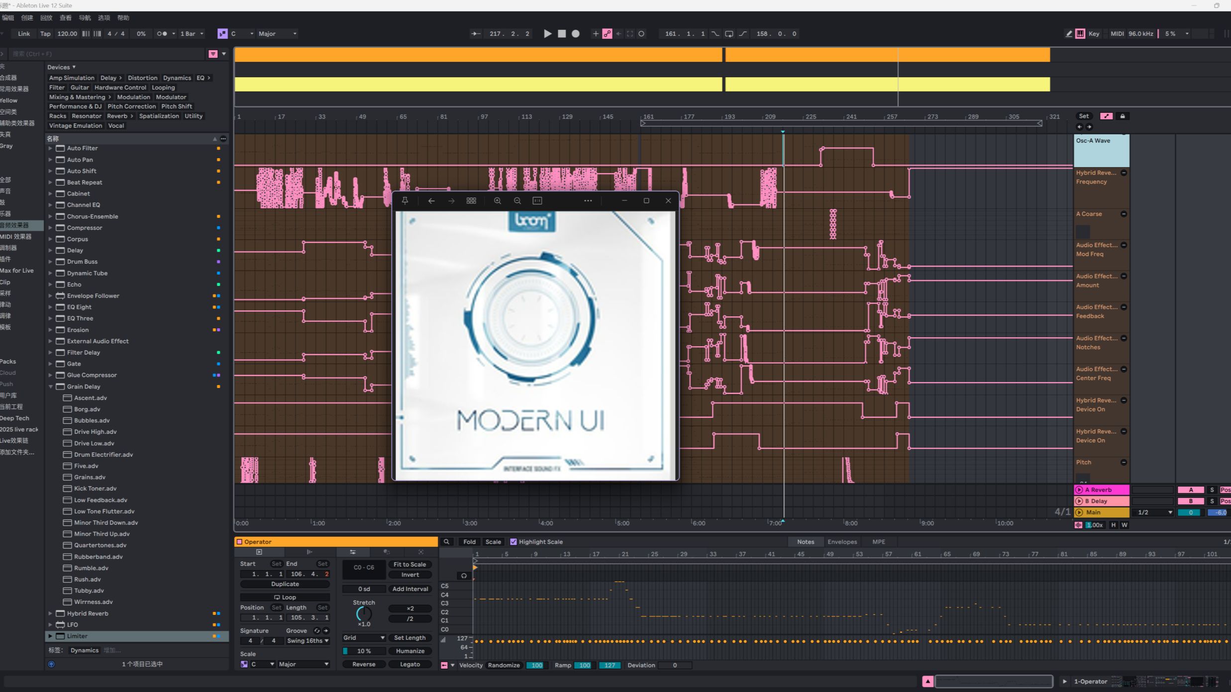The width and height of the screenshot is (1231, 692).
Task: Solo the B Delay return track
Action: click(1212, 501)
